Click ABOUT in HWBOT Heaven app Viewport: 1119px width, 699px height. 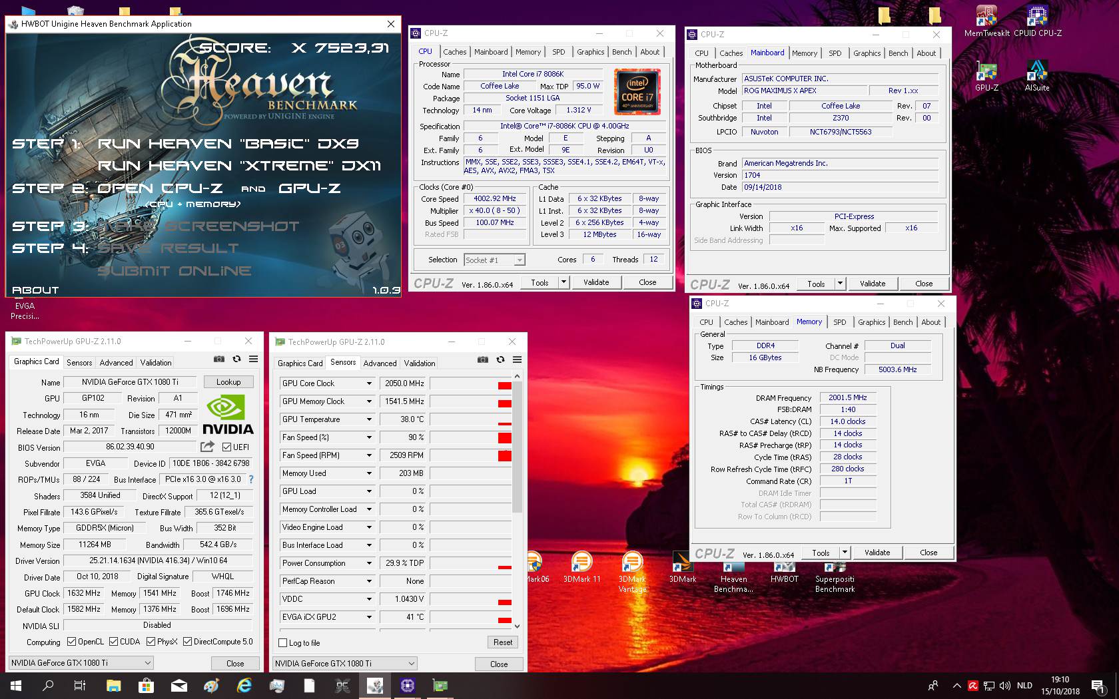(35, 290)
